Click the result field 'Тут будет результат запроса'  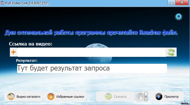tap(92, 68)
